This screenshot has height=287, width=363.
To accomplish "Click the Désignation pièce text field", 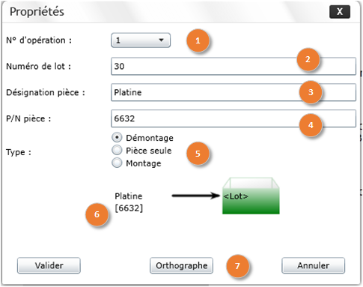I will coord(234,92).
